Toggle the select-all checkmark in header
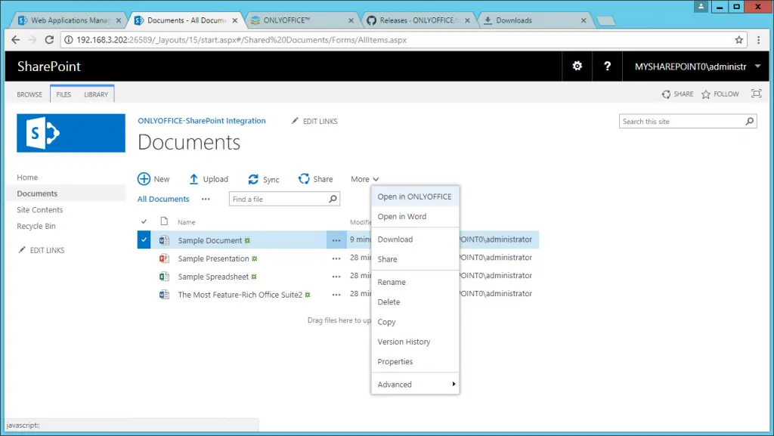Viewport: 774px width, 436px height. tap(144, 221)
